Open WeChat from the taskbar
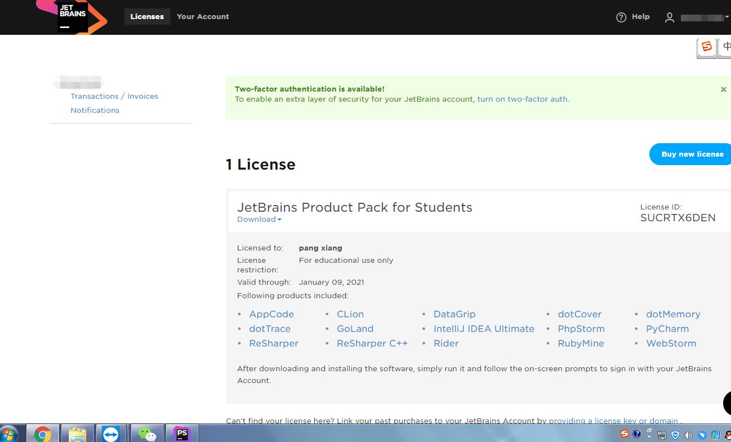The image size is (731, 442). click(147, 434)
